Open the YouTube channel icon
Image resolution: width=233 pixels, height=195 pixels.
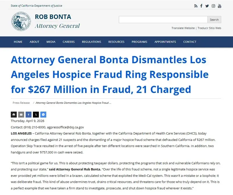point(220,6)
